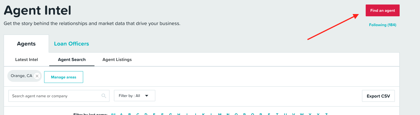Remove the Orange, CA area chip
The image size is (420, 115).
point(37,76)
